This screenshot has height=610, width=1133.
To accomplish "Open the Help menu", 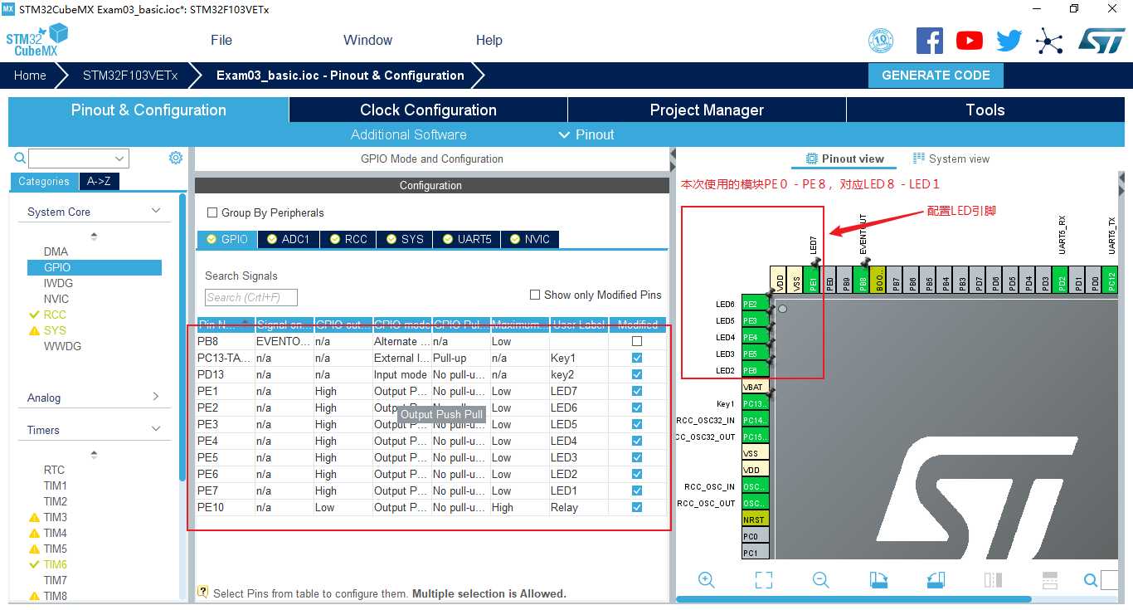I will coord(489,40).
